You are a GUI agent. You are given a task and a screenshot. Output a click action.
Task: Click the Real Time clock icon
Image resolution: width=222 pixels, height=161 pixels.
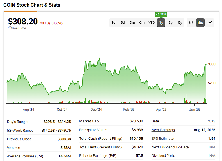pos(10,28)
